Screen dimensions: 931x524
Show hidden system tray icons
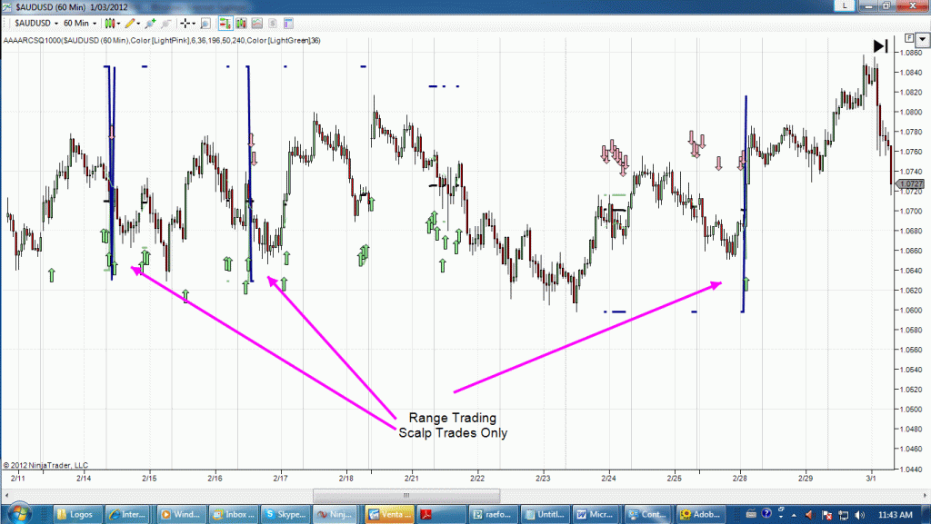pos(795,515)
